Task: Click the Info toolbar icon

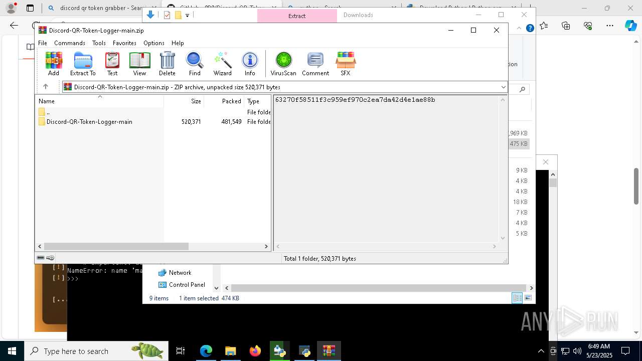Action: pyautogui.click(x=250, y=64)
